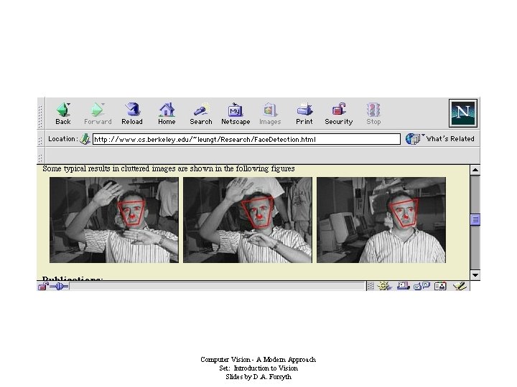Click the status message bar area
This screenshot has width=517, height=387.
coord(217,286)
